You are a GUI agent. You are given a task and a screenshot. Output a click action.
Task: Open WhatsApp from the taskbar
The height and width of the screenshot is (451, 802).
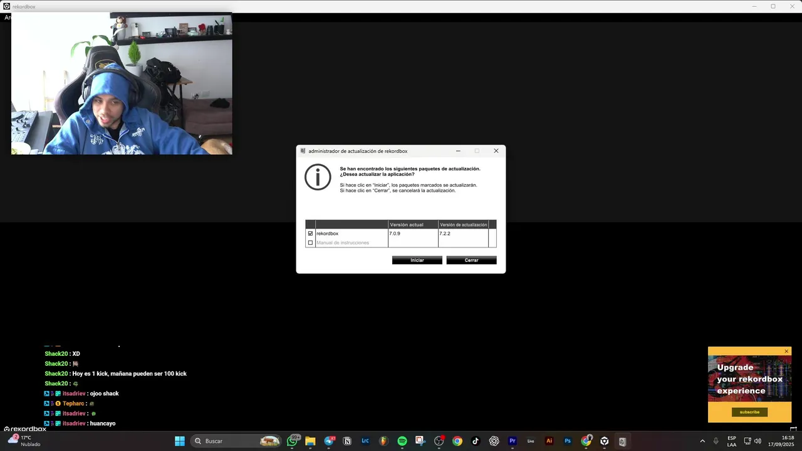(292, 441)
